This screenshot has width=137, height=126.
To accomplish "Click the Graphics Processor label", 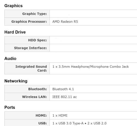I will (29, 22).
